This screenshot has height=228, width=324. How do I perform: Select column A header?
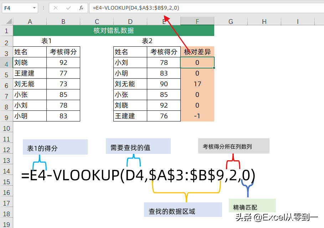pos(30,21)
